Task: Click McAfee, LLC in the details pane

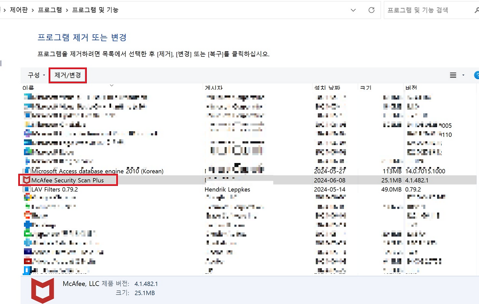Action: pyautogui.click(x=81, y=284)
